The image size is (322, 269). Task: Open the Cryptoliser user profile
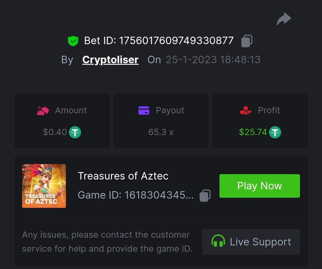(110, 60)
